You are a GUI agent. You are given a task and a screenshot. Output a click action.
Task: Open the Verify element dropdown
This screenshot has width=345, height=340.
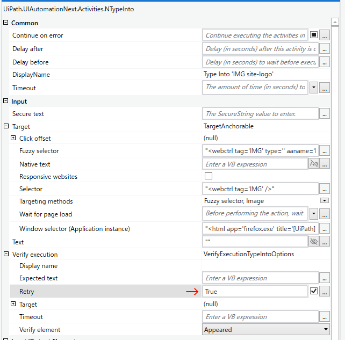pos(325,330)
